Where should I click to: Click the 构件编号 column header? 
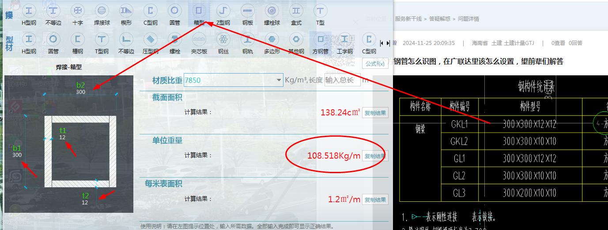pyautogui.click(x=459, y=107)
